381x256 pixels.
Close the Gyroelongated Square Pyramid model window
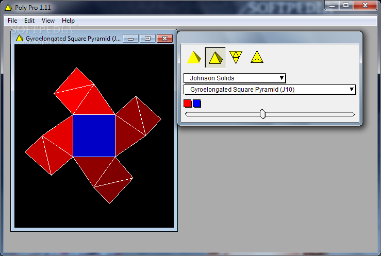pos(164,38)
